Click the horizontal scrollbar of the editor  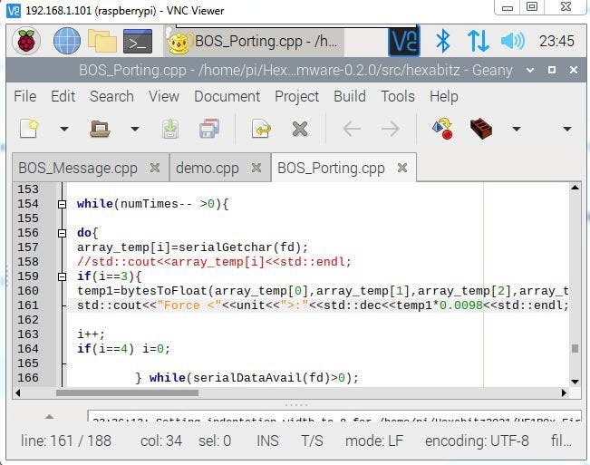[272, 392]
